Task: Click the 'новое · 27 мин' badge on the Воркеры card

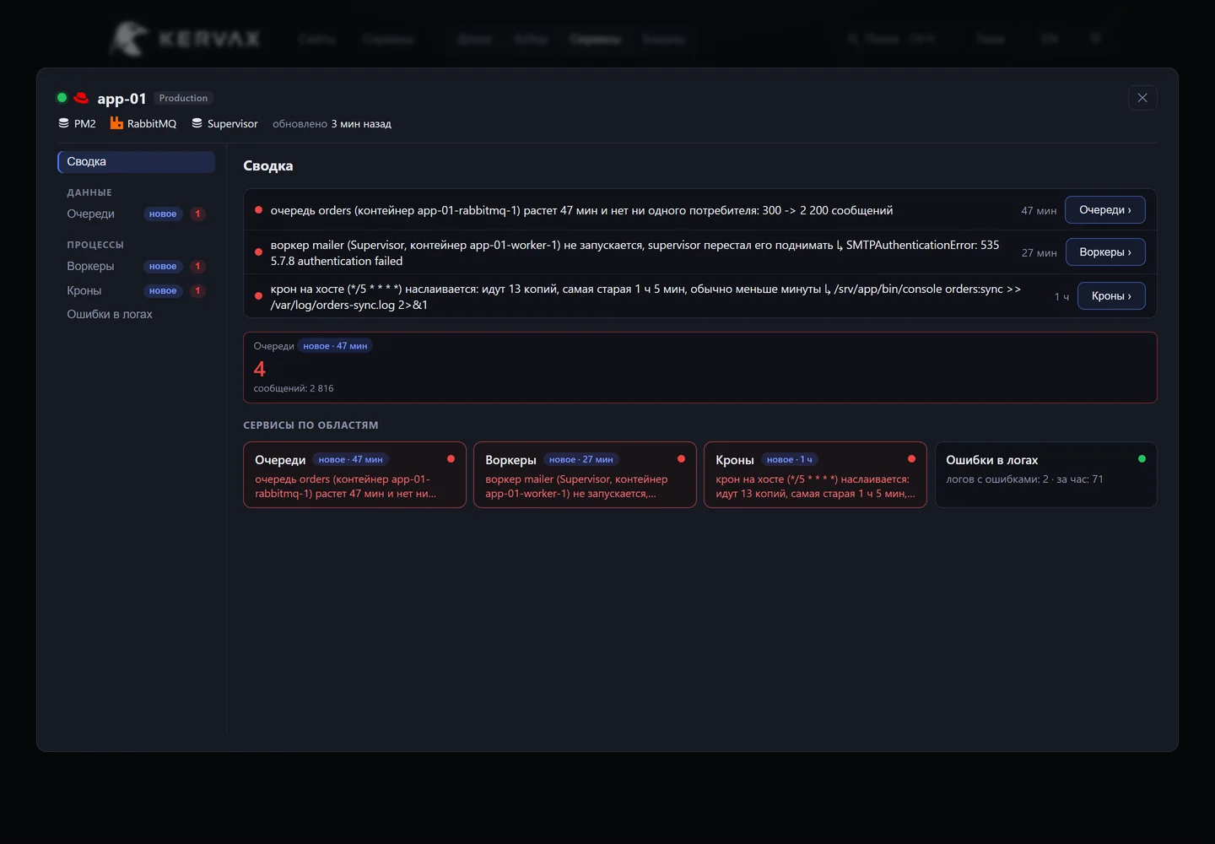Action: point(581,460)
